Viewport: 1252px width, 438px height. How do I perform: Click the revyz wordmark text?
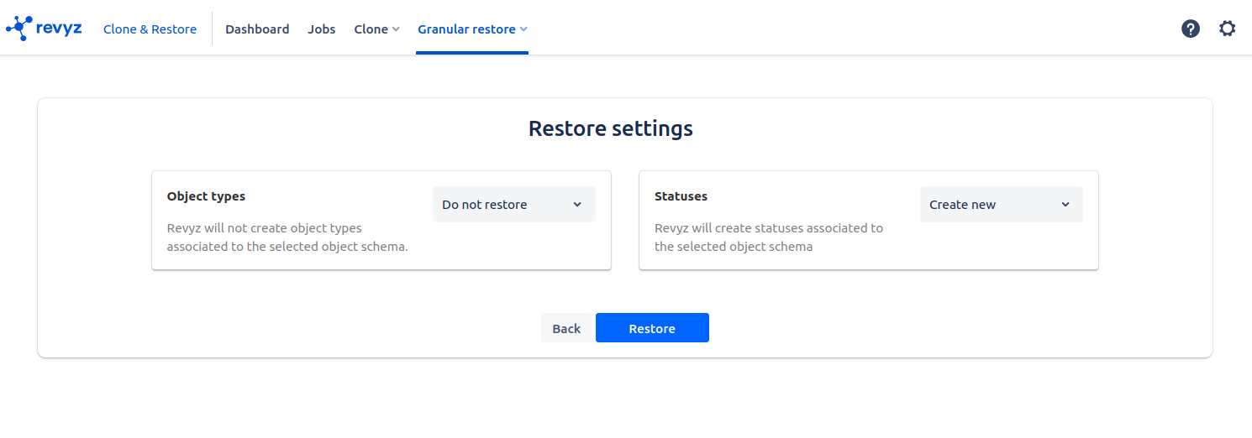pos(59,29)
